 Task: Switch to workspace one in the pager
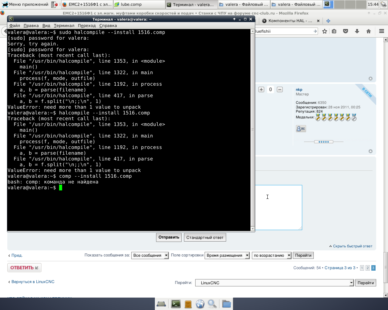[328, 4]
